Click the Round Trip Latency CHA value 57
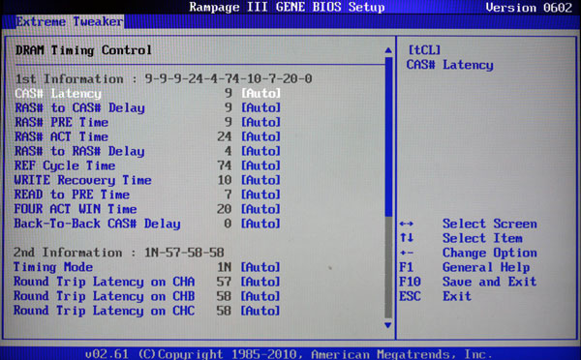 pyautogui.click(x=225, y=282)
